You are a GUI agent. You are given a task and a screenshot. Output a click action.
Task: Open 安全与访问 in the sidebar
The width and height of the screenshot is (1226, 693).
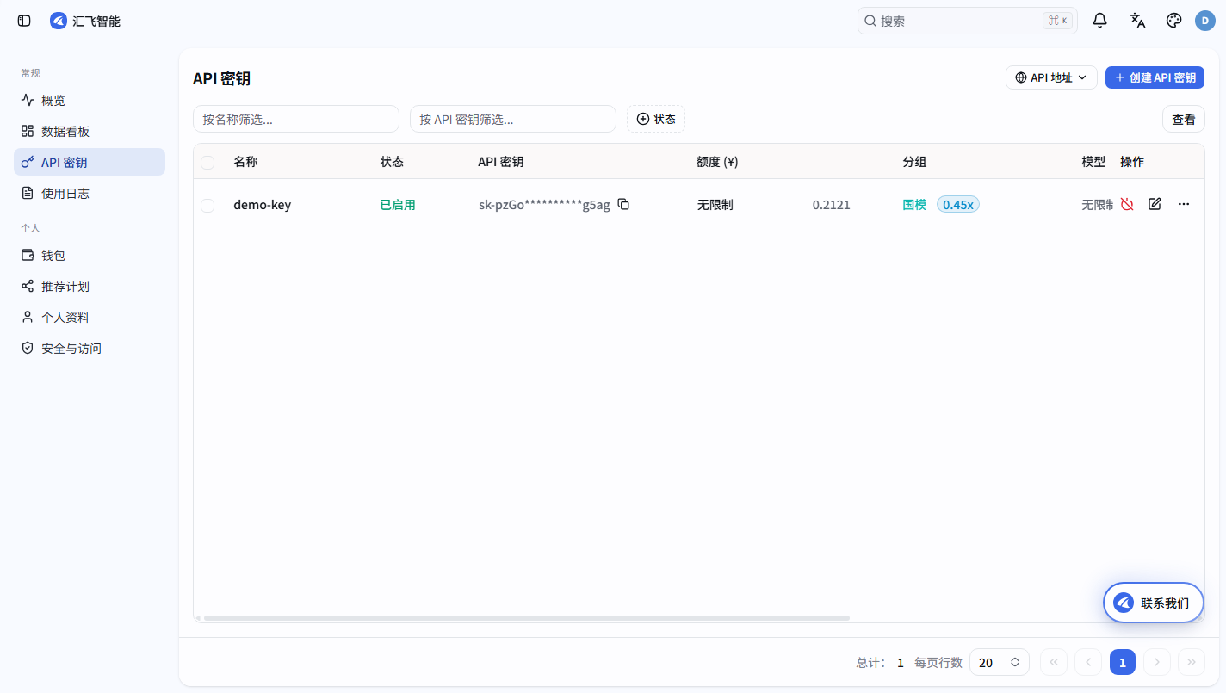(90, 348)
